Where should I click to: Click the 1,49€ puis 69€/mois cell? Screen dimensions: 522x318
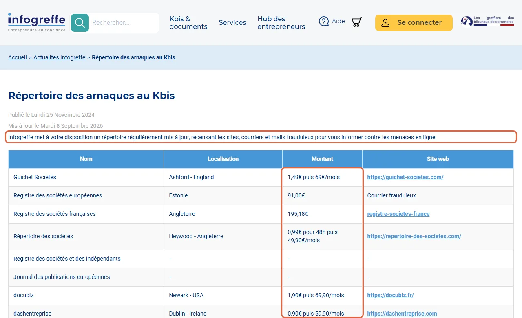[x=322, y=178]
